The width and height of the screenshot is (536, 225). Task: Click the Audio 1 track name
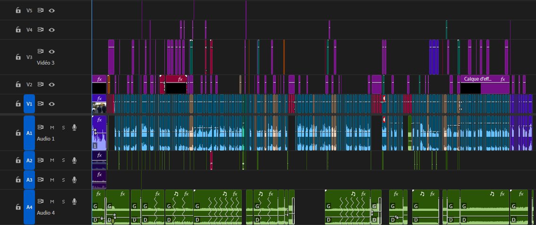tap(46, 139)
